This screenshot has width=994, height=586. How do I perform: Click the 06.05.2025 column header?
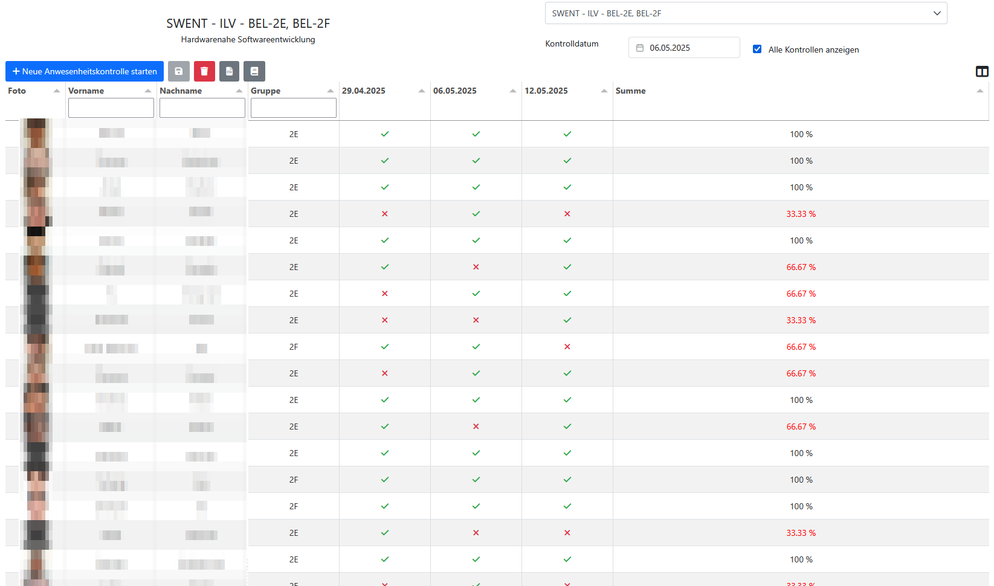(x=455, y=91)
